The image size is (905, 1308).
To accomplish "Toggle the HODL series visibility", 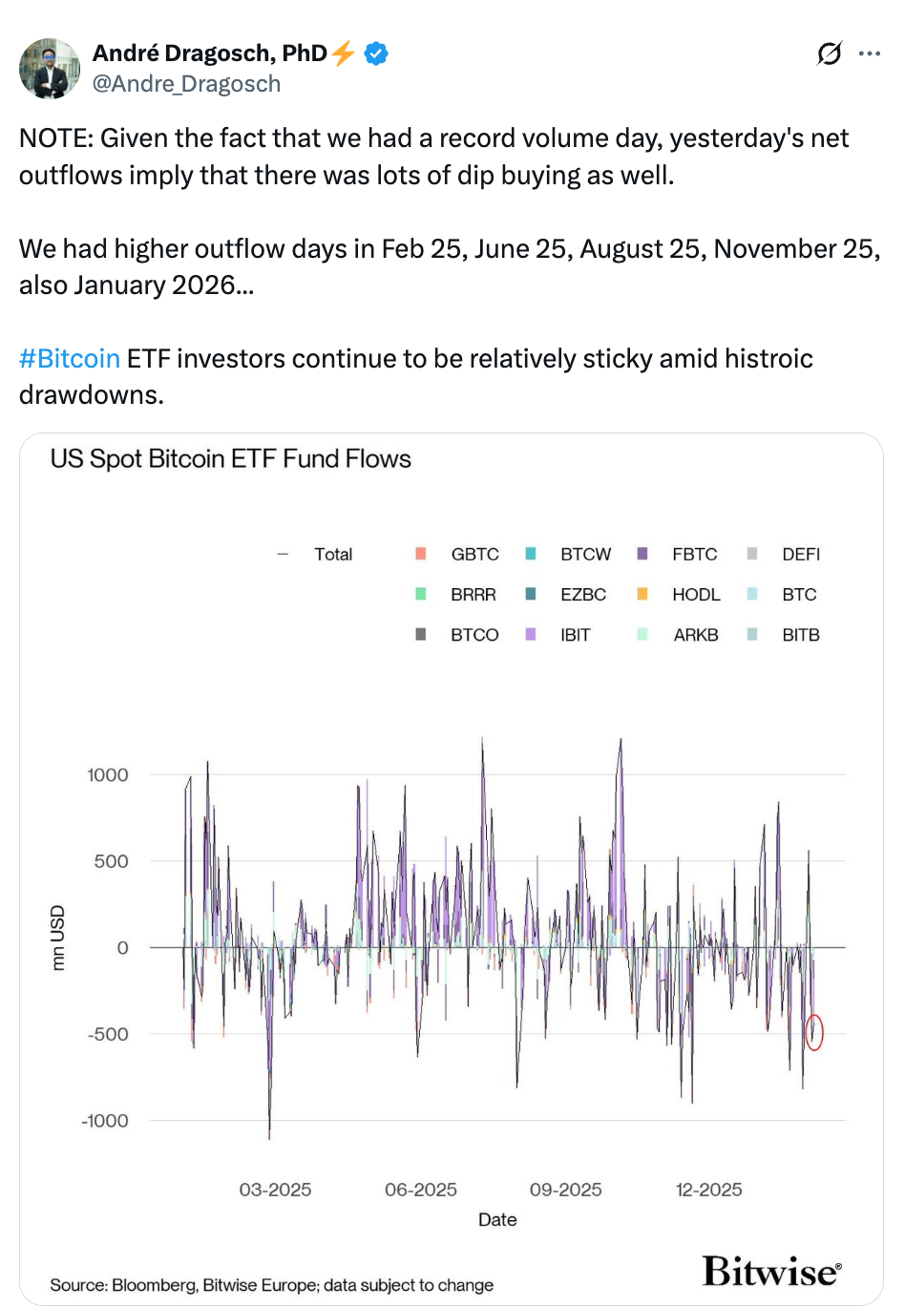I will click(x=641, y=594).
